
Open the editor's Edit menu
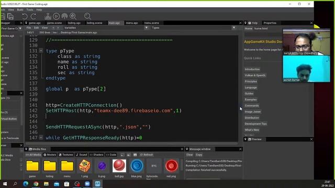pos(36,28)
